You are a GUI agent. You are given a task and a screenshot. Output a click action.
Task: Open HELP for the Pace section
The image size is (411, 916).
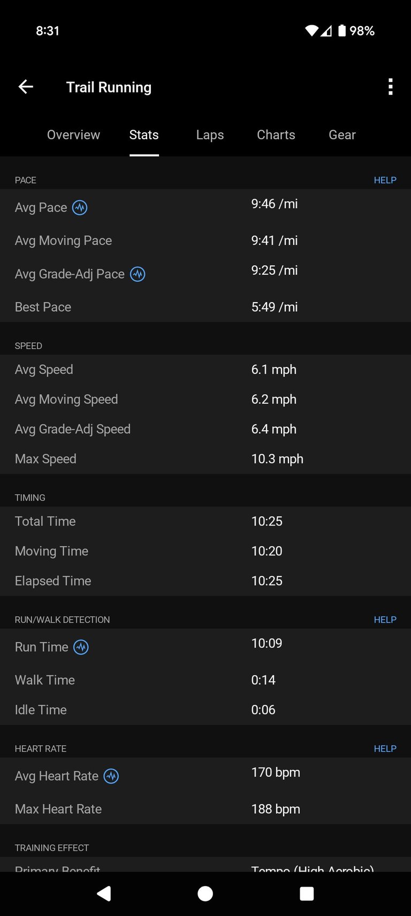(385, 180)
